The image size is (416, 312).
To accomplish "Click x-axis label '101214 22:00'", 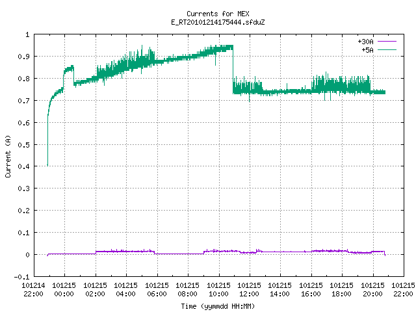I will click(33, 290).
